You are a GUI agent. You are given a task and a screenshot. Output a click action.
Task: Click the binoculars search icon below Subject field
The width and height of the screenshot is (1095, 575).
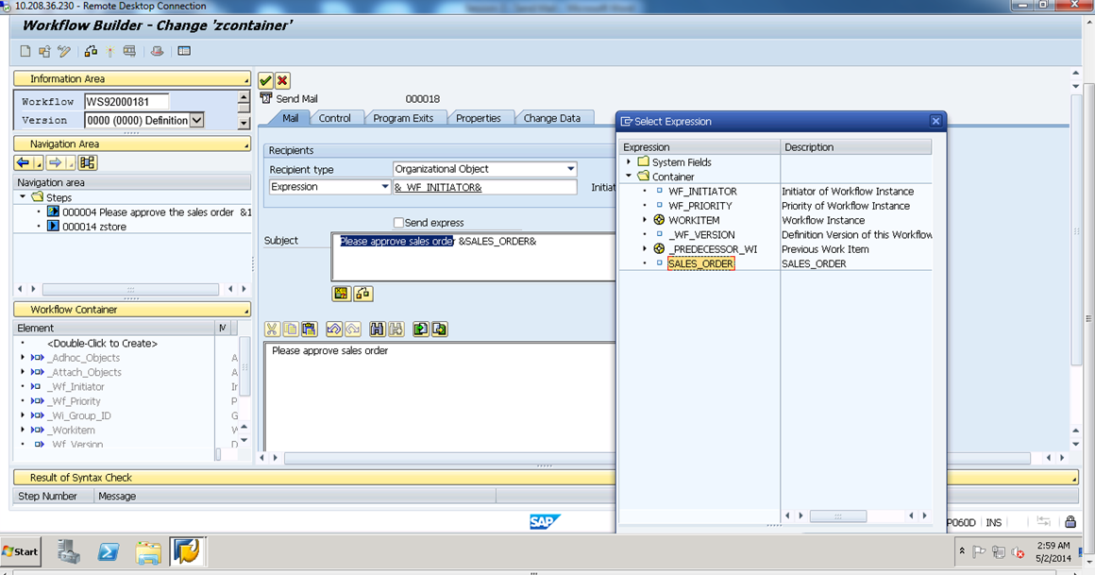pos(379,329)
